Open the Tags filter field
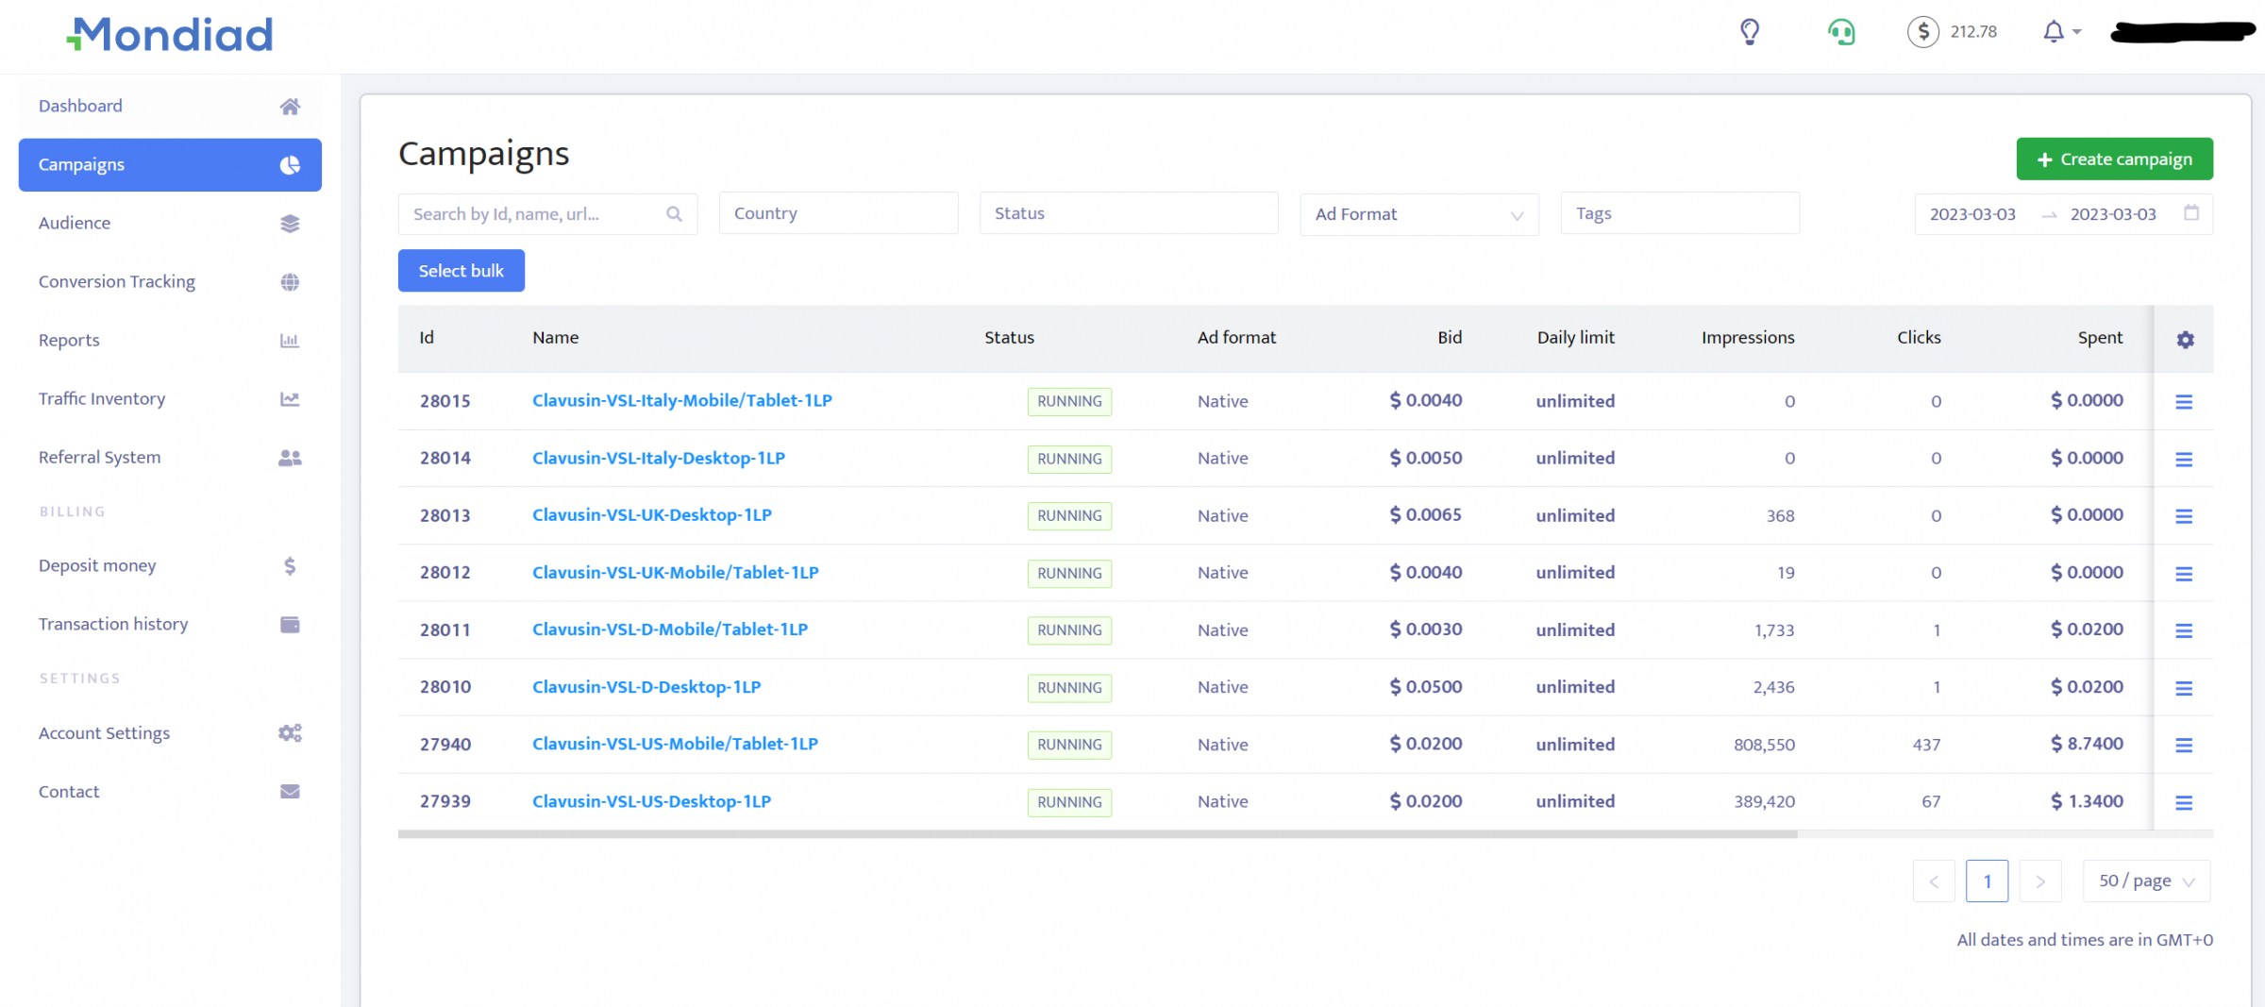The image size is (2265, 1007). click(1680, 213)
